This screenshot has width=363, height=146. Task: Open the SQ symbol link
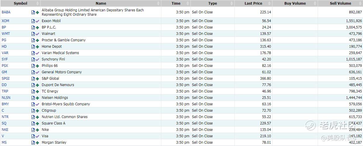(4, 123)
